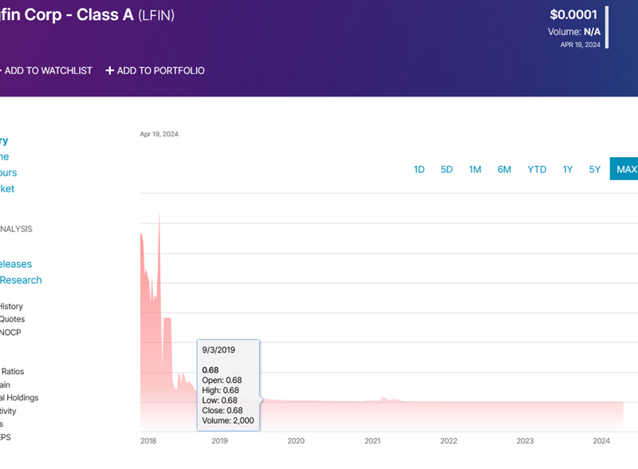Open the NOCP sidebar link
This screenshot has height=469, width=638.
click(11, 333)
